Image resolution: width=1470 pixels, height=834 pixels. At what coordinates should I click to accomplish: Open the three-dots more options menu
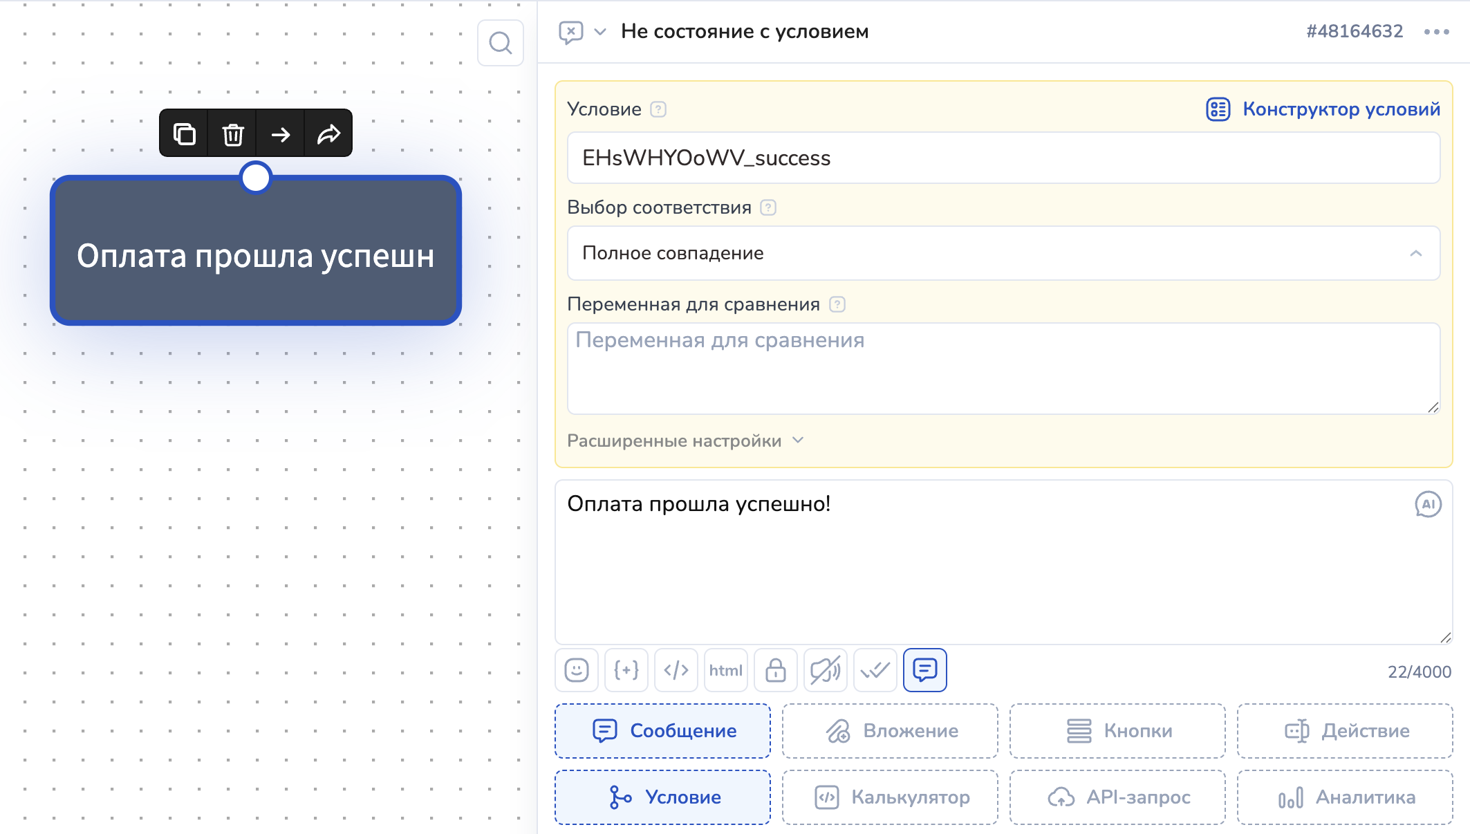click(1436, 32)
